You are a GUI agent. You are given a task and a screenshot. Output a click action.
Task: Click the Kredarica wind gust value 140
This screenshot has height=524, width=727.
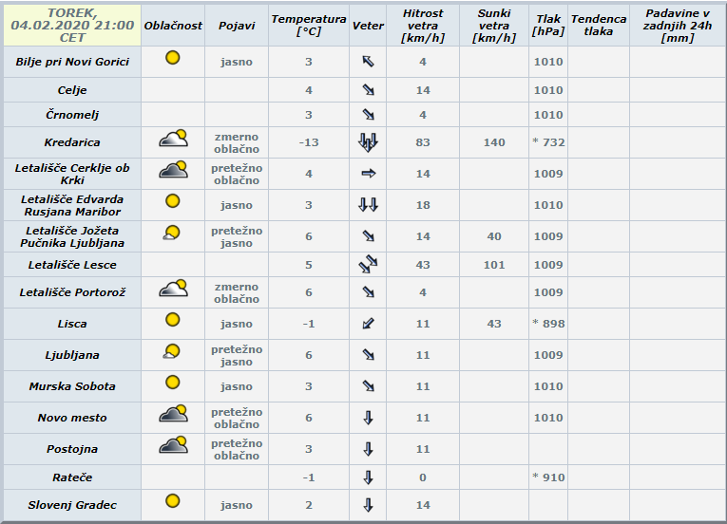point(494,142)
